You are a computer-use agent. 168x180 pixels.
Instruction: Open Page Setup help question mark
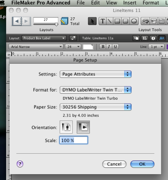20,164
